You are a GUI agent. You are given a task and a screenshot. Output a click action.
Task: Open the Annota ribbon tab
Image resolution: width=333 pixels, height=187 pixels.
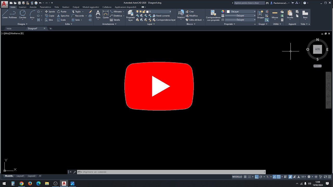tap(33, 7)
